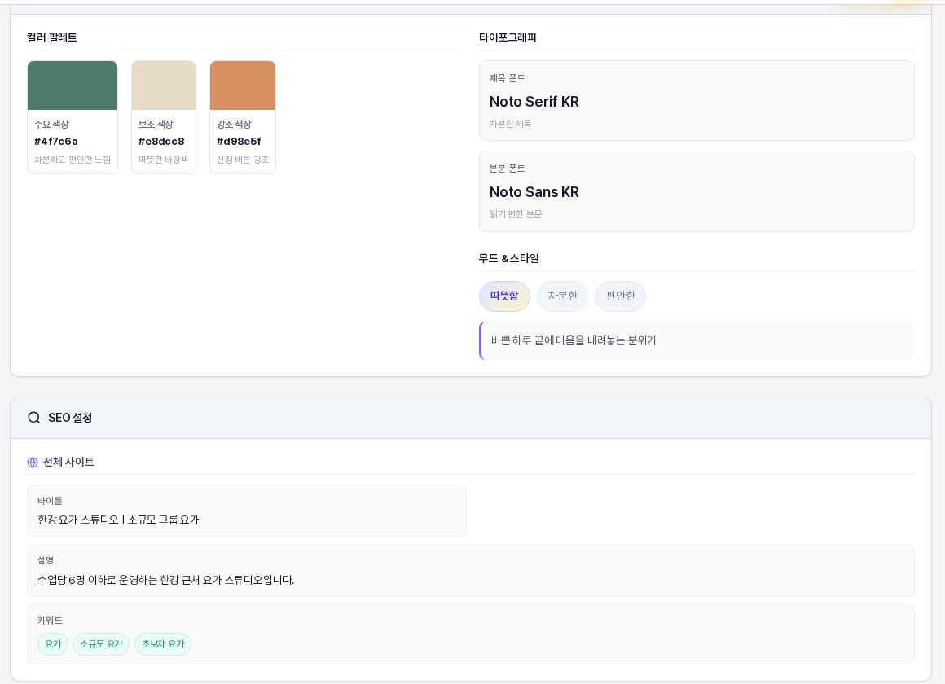Screen dimensions: 945x684
Task: Click the 차분한 제목 font note
Action: pyautogui.click(x=511, y=124)
